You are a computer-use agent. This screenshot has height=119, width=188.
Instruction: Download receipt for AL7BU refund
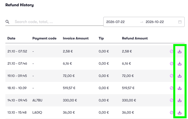tap(180, 100)
